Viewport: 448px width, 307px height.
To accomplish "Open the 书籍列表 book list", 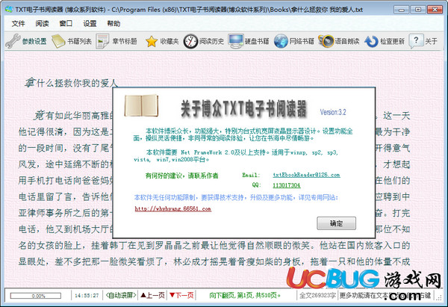I will click(72, 41).
